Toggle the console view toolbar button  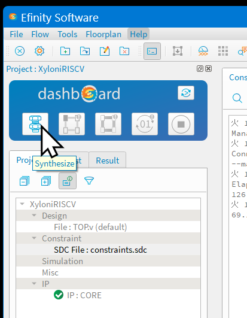(x=152, y=51)
